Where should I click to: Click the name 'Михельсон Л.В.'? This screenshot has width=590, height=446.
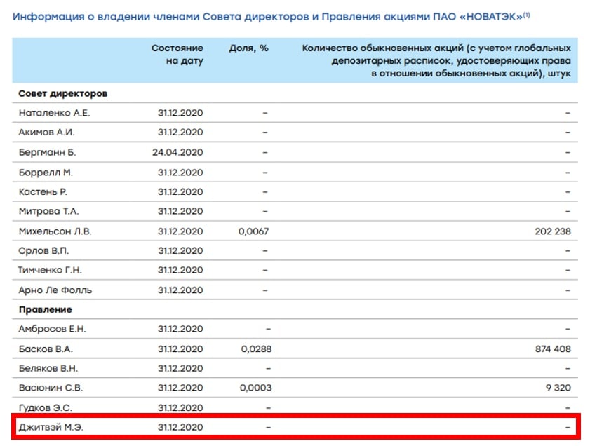pos(55,231)
